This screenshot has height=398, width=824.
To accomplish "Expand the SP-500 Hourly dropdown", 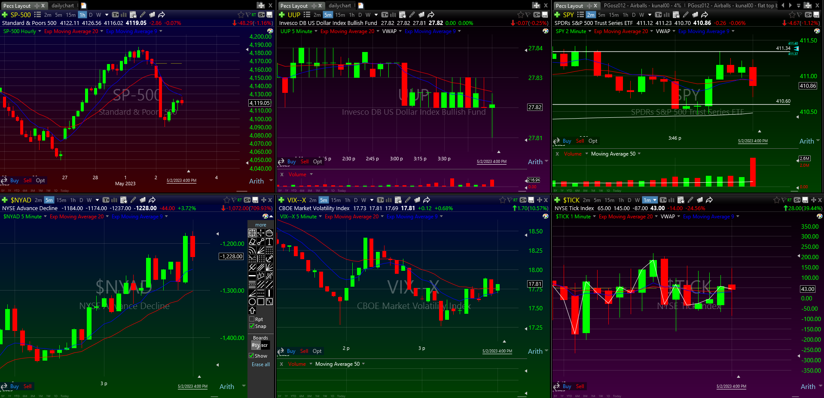I will (40, 31).
